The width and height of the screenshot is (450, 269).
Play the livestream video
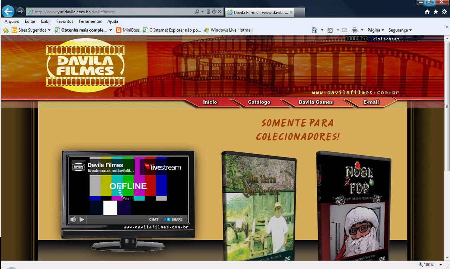pyautogui.click(x=82, y=219)
